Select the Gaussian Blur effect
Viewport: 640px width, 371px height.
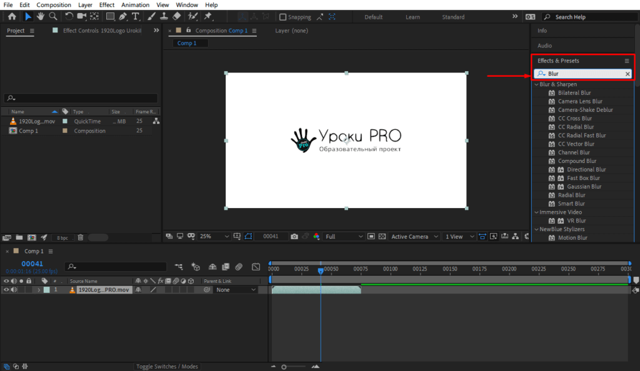pyautogui.click(x=584, y=187)
